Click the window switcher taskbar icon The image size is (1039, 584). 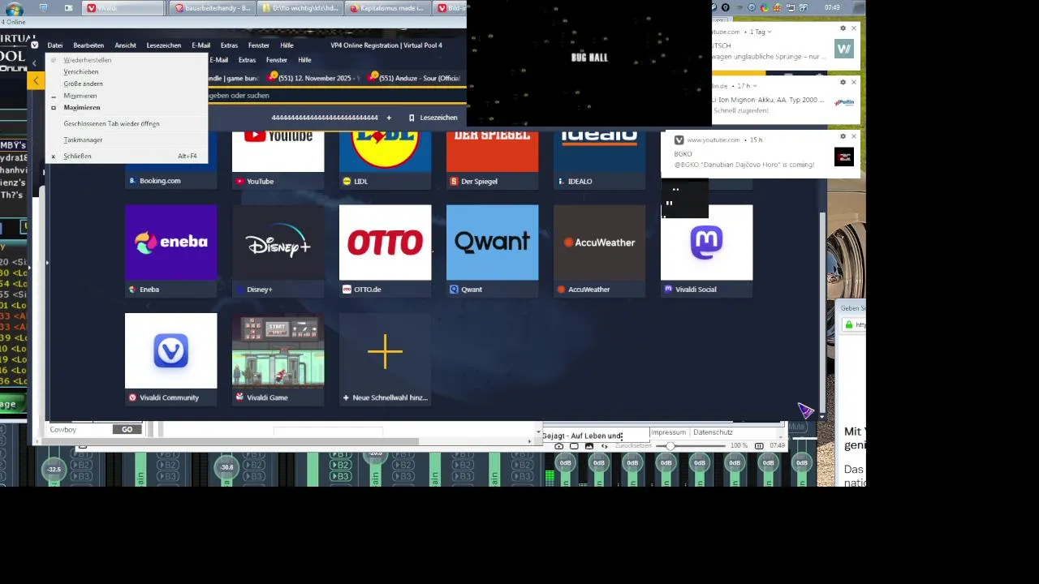(68, 8)
